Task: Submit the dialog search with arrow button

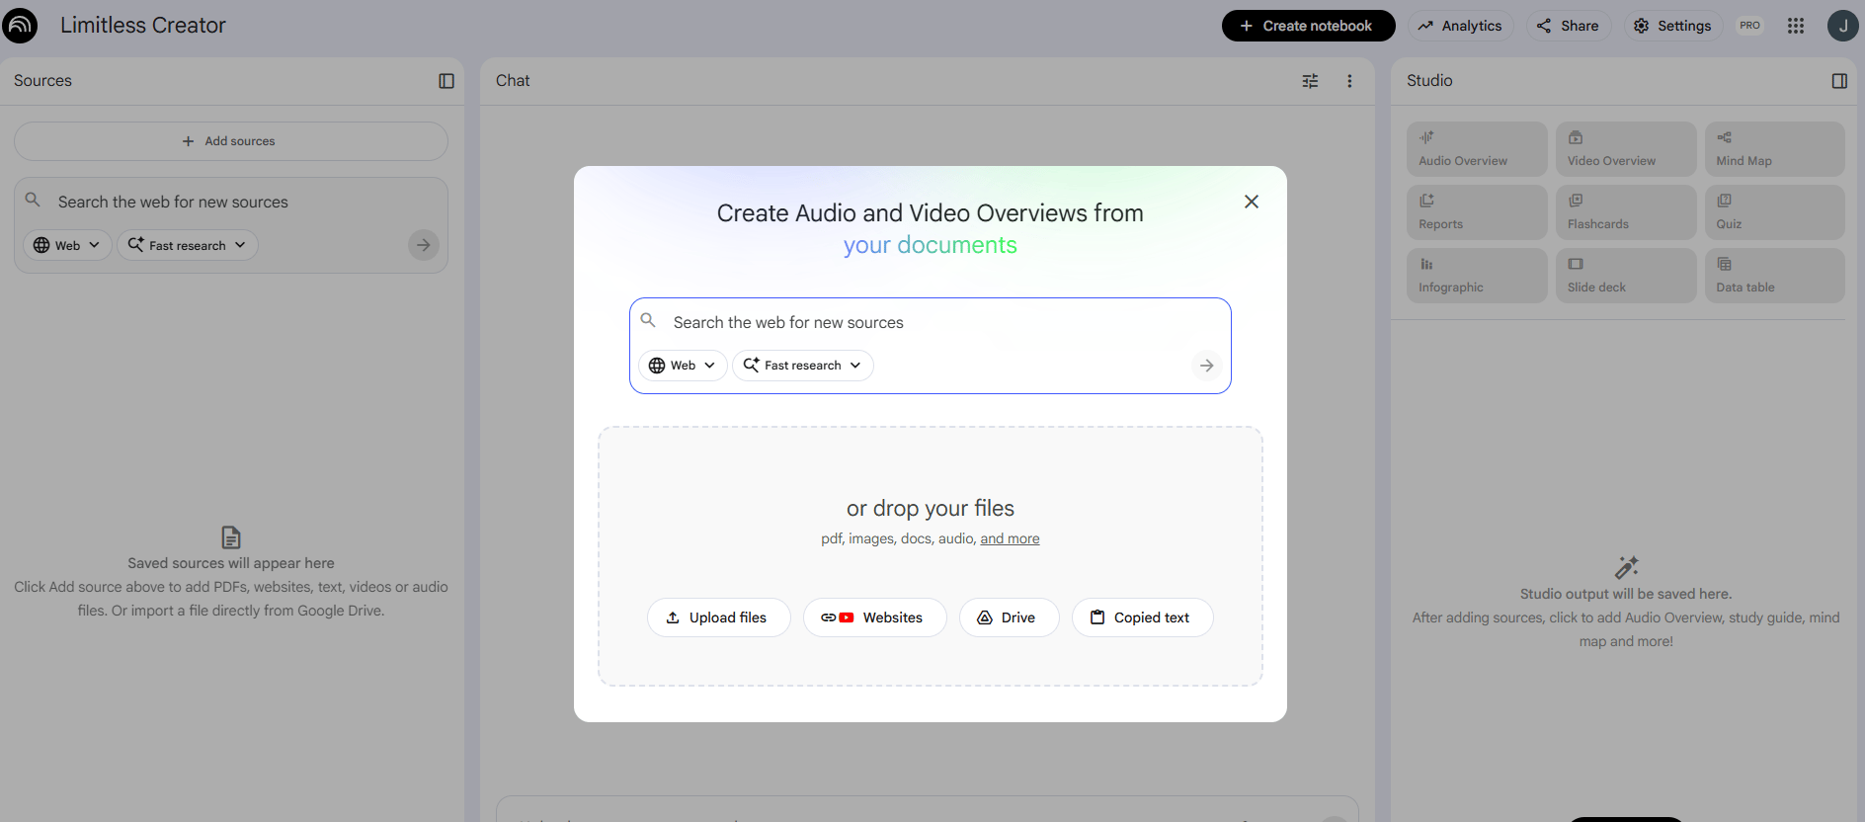Action: click(1206, 366)
